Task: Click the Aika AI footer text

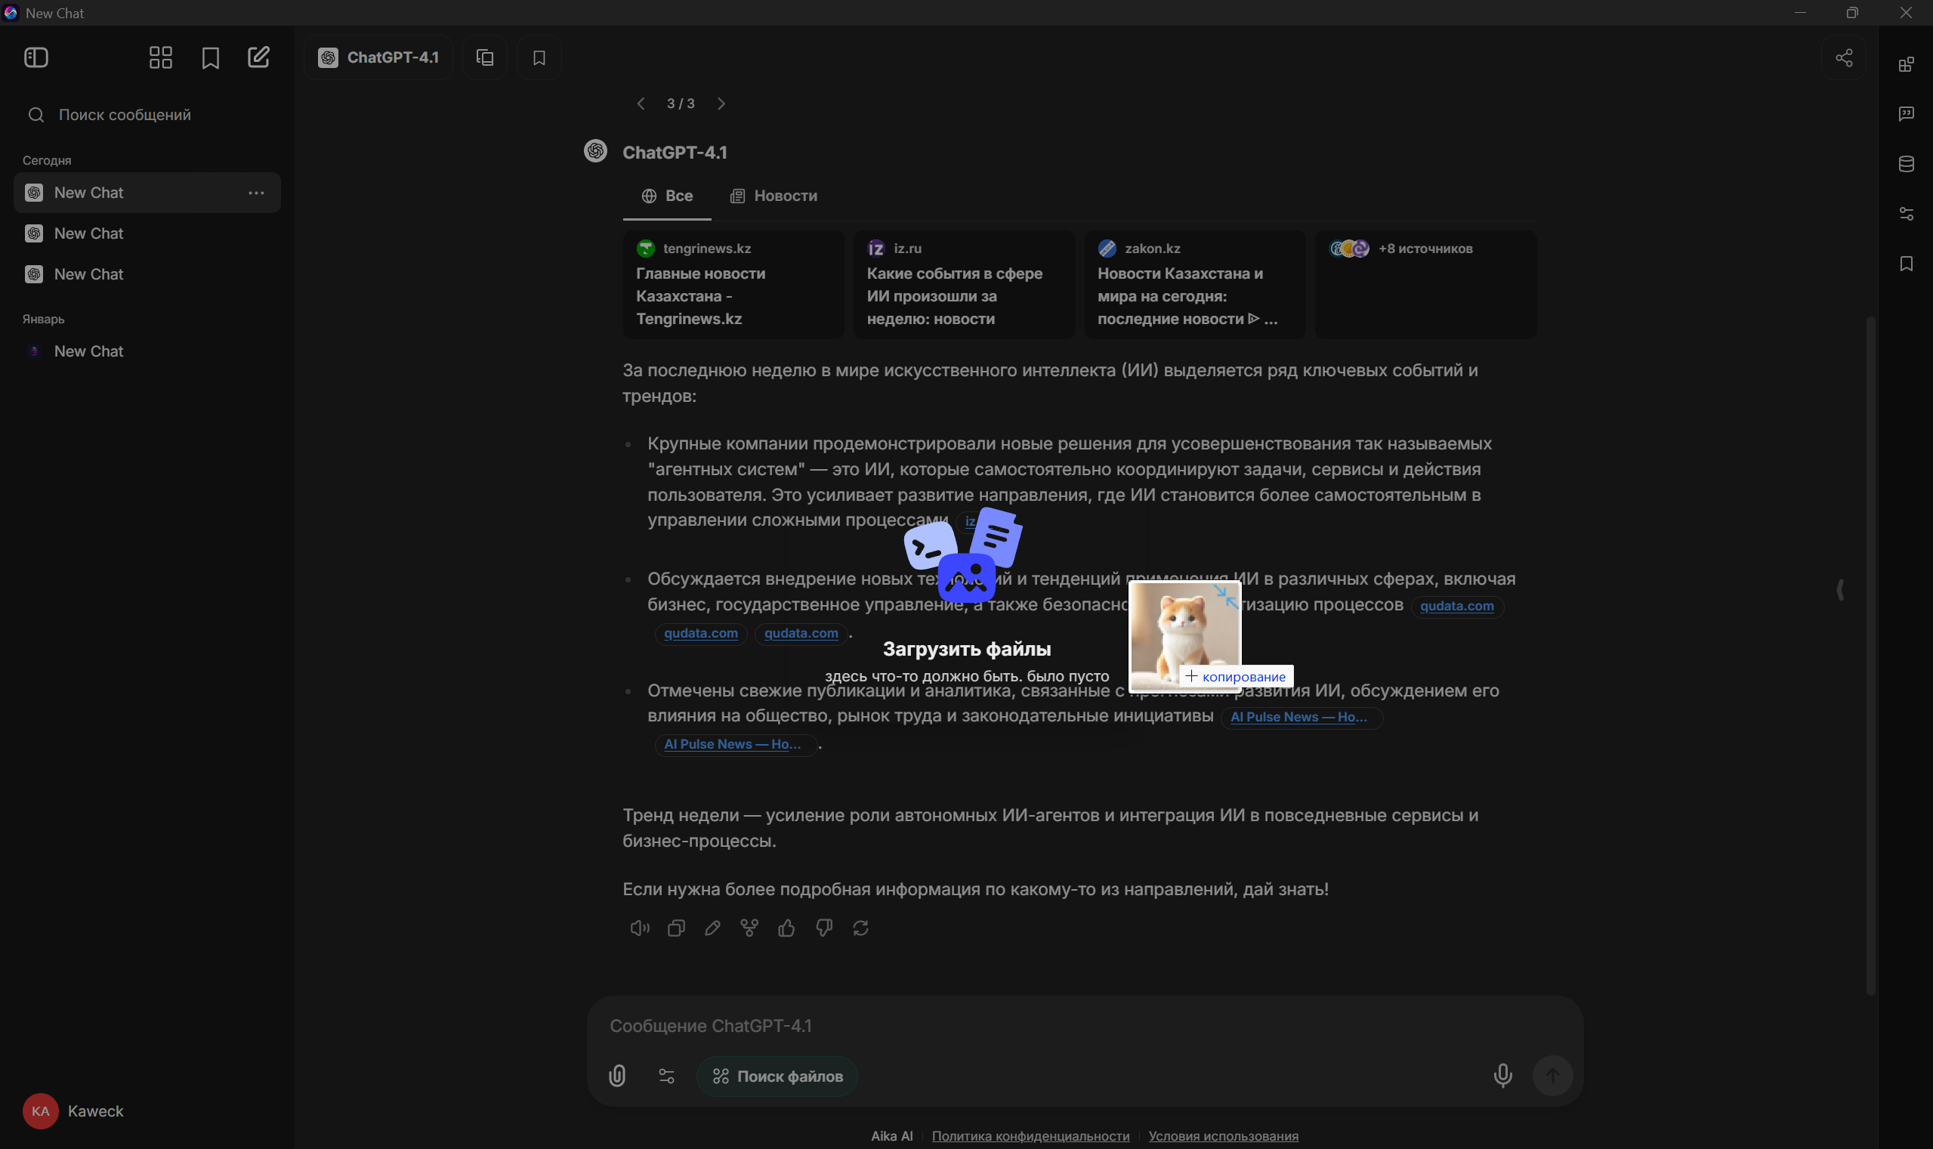Action: coord(891,1136)
